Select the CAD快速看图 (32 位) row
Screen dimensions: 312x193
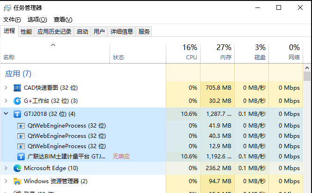tap(152, 88)
